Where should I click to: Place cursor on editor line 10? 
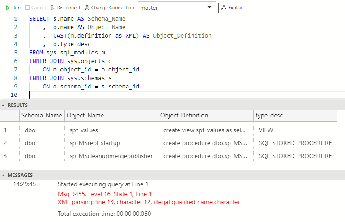click(89, 95)
